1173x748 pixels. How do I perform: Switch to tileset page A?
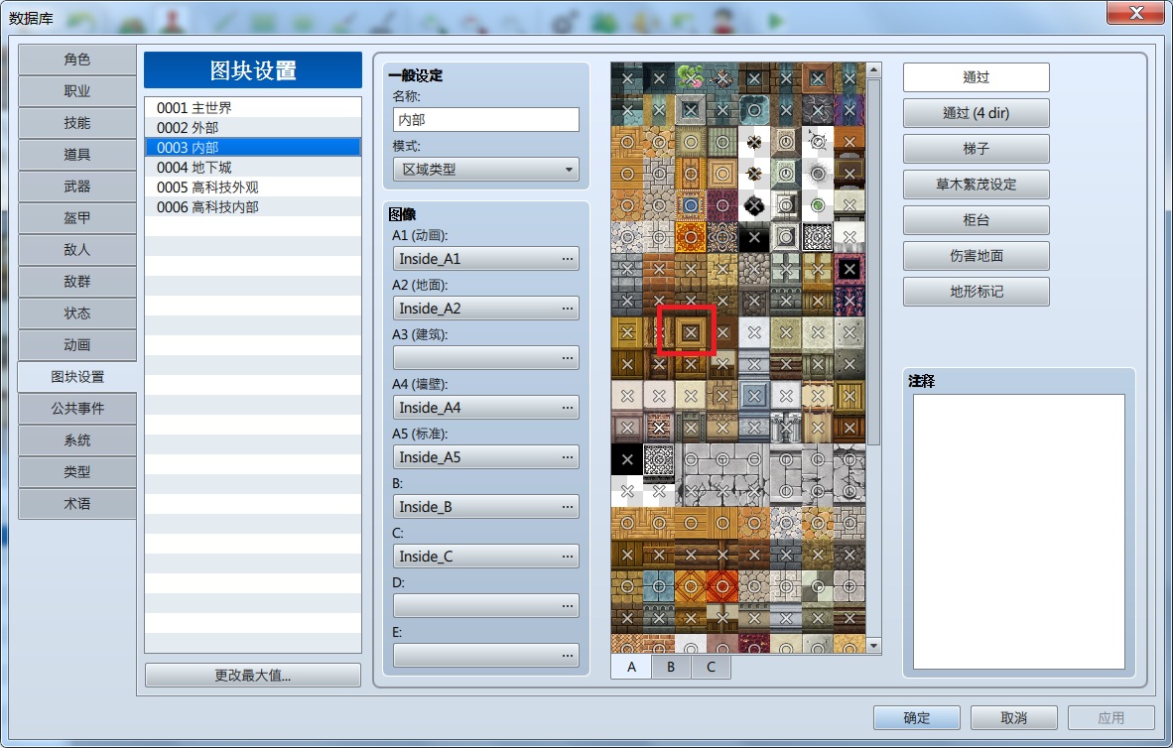click(x=631, y=667)
